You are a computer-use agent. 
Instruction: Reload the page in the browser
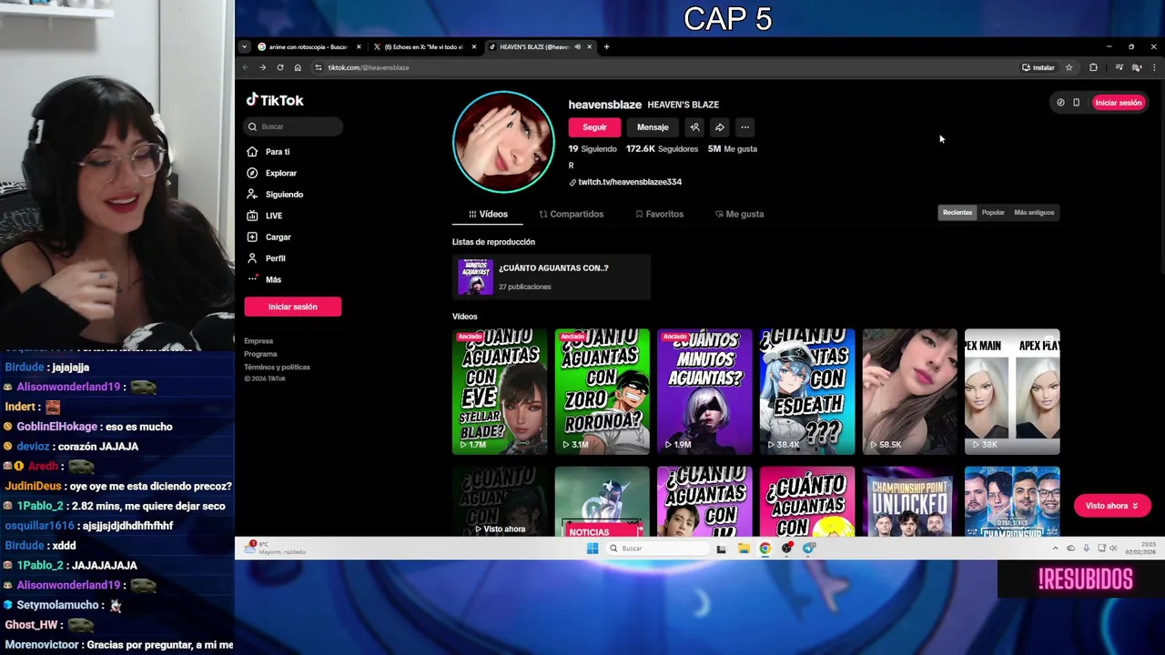pos(279,67)
